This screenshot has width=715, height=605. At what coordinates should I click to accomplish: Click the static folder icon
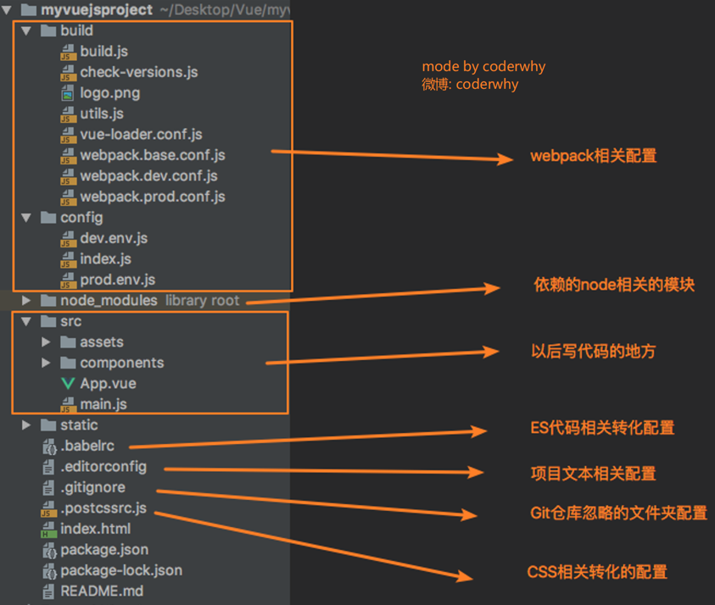[x=48, y=425]
